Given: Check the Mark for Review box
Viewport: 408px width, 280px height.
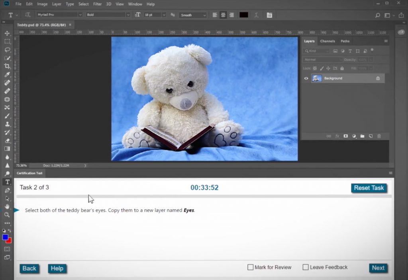Looking at the screenshot, I should 251,267.
